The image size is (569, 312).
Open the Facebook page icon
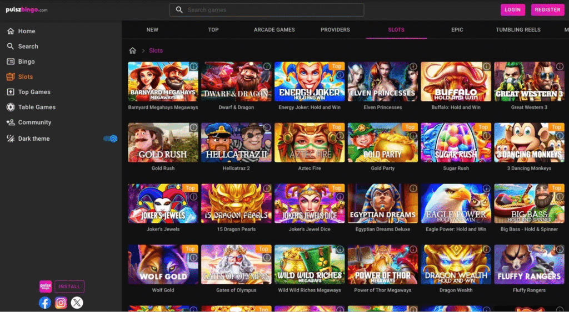pos(45,303)
